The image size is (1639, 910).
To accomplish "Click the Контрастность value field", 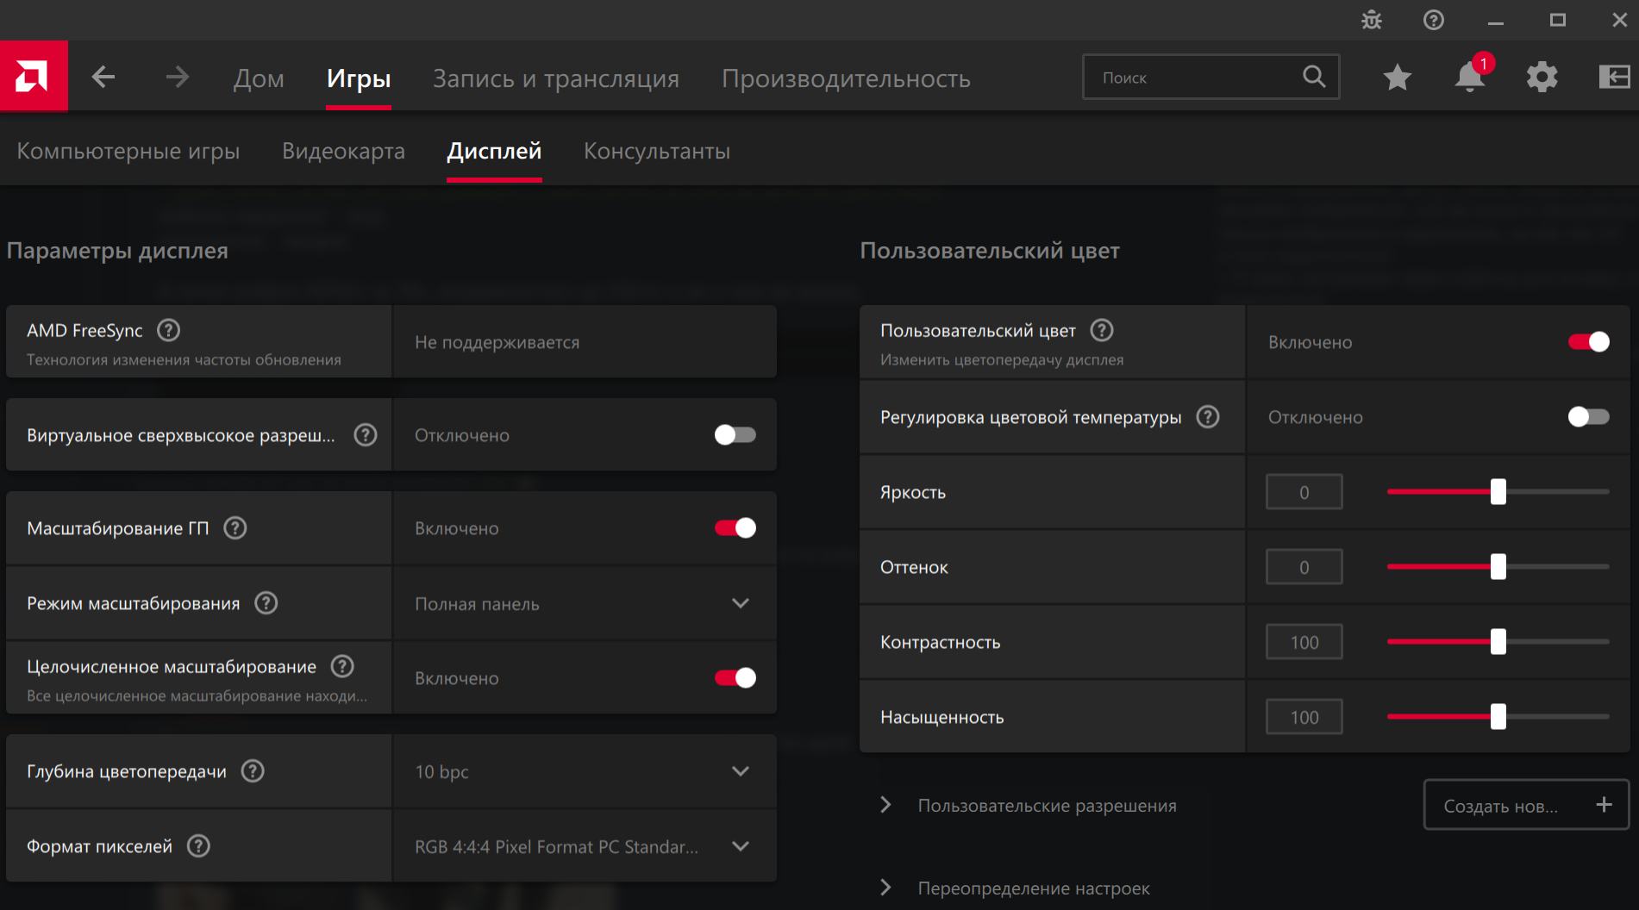I will click(1304, 642).
